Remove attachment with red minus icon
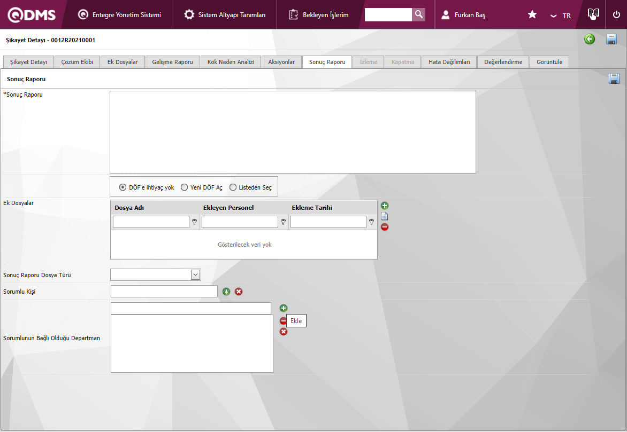The width and height of the screenshot is (627, 432). [x=385, y=227]
